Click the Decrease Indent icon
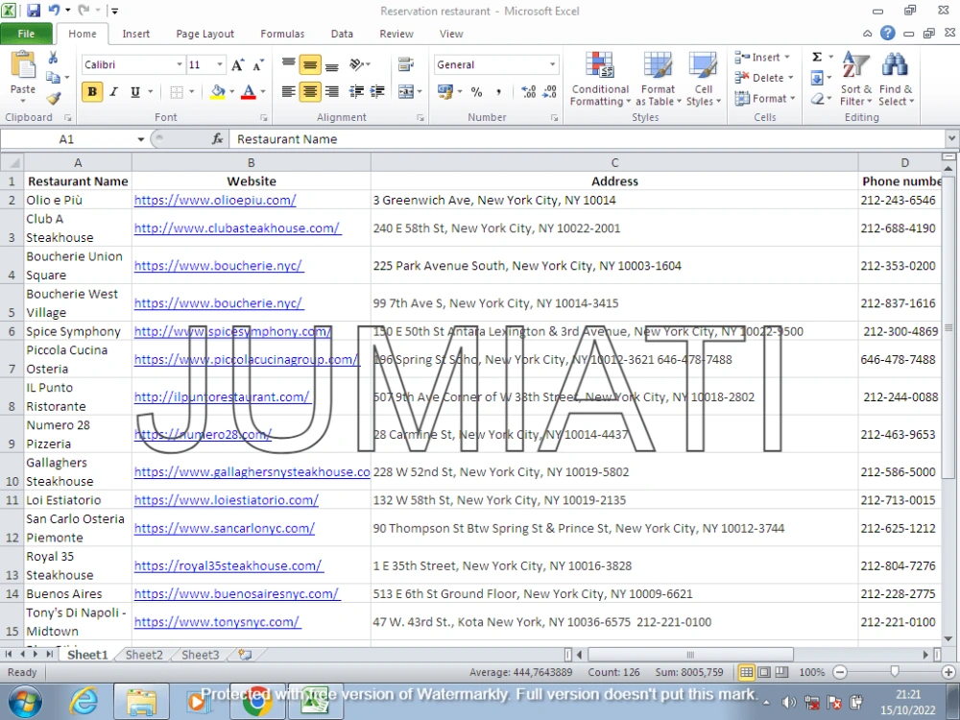The image size is (960, 720). [356, 92]
